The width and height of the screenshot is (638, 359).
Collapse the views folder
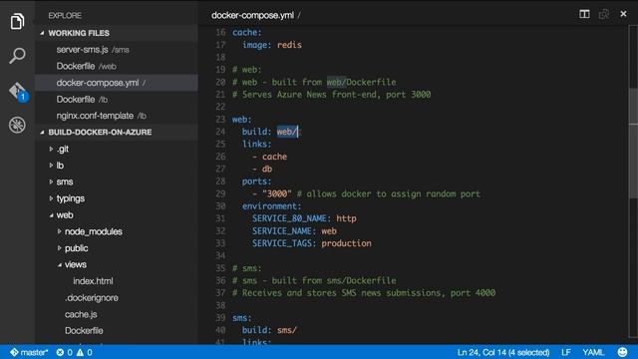(60, 265)
